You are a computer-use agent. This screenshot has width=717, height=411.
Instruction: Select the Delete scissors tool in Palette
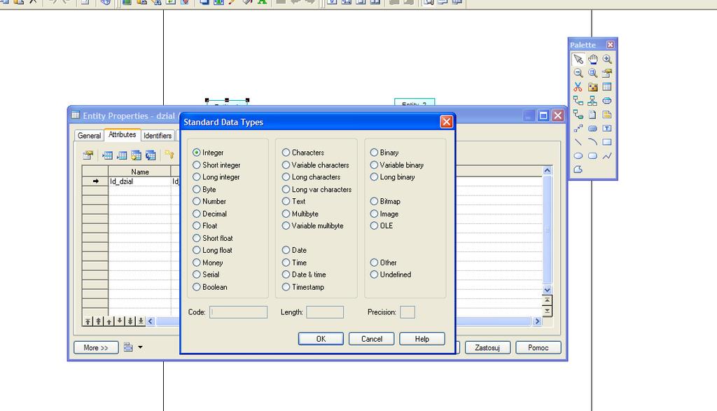(x=578, y=87)
